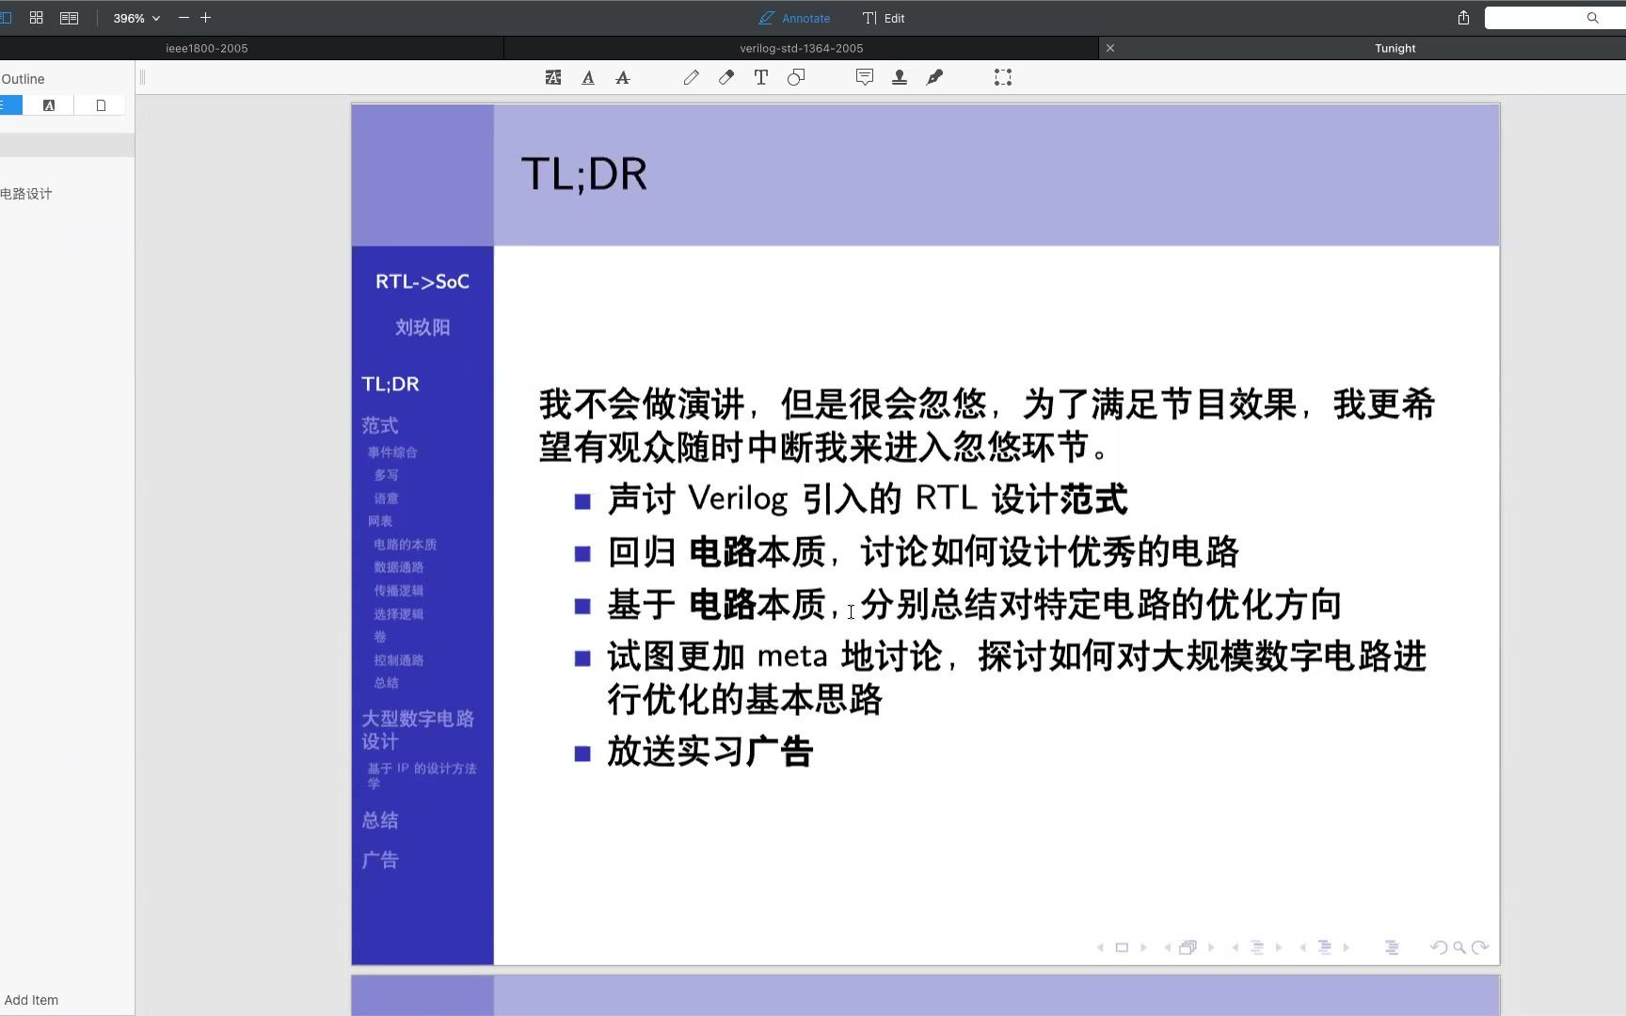Jump to TL;DR section in slide sidebar
The image size is (1626, 1016).
click(391, 384)
